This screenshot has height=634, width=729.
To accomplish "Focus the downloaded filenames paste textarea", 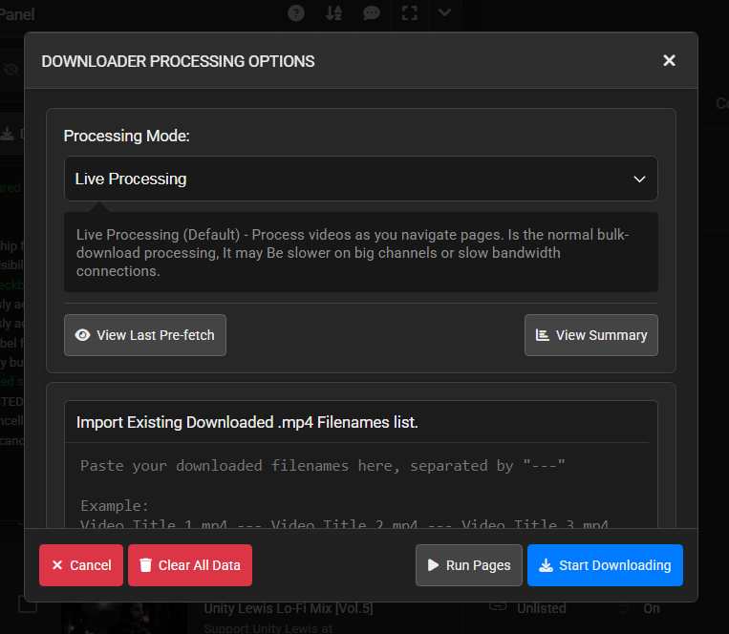I will click(x=361, y=486).
